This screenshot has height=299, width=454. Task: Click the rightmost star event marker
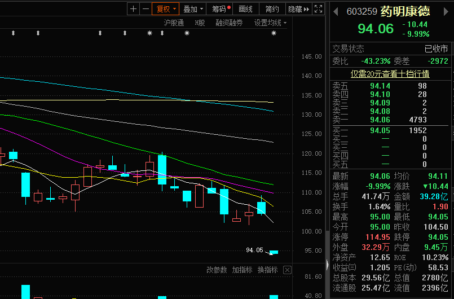click(x=274, y=33)
